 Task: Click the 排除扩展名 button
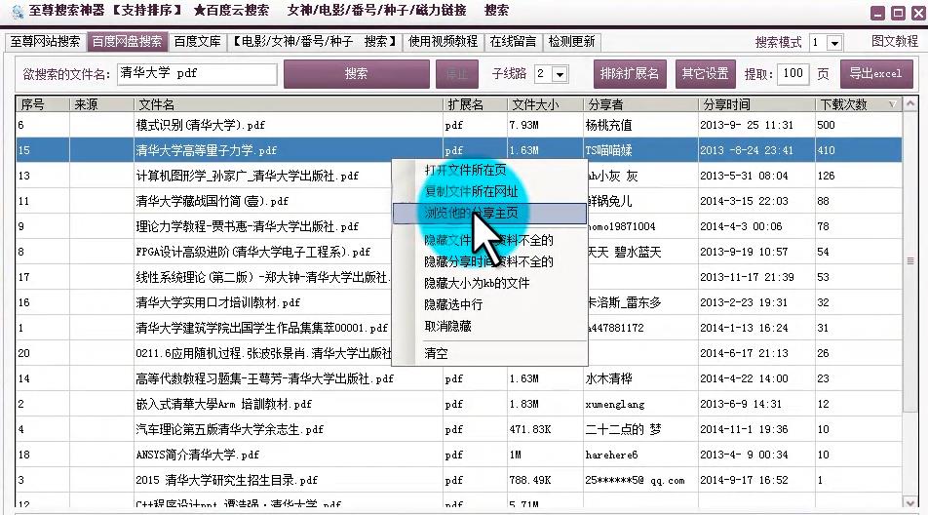630,74
